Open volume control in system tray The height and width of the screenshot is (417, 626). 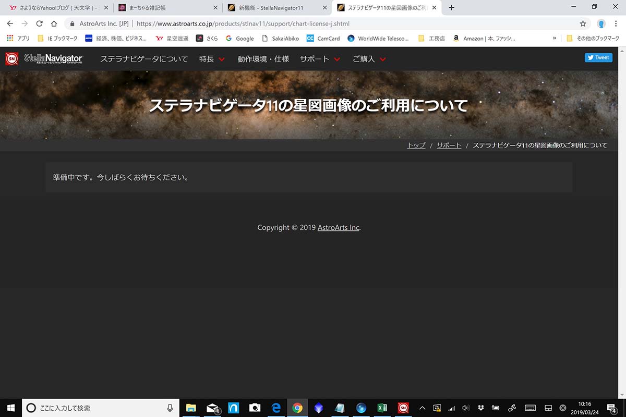pyautogui.click(x=466, y=408)
